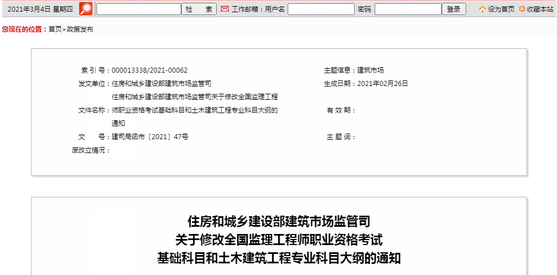Click the issuing unit 住房和城乡建设部建筑市场监管司 value
This screenshot has height=275, width=557.
[x=161, y=84]
